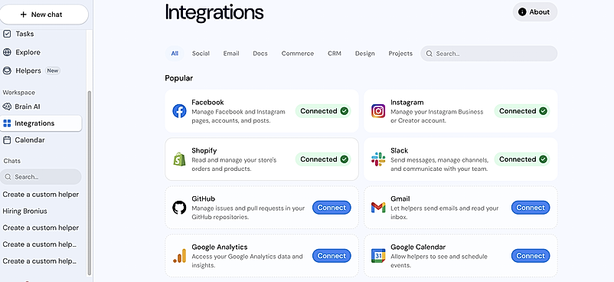Open Brain AI workspace label
The width and height of the screenshot is (614, 282).
tap(28, 107)
